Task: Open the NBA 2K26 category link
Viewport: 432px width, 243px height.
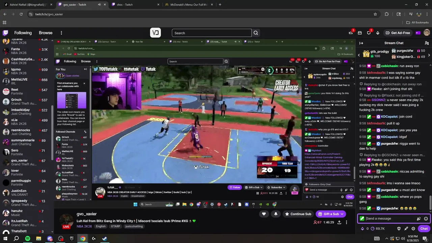Action: (x=84, y=226)
